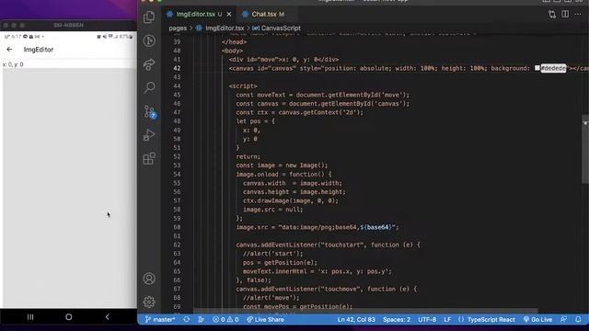589x331 pixels.
Task: Click the Open Changes icon in editor toolbar
Action: tap(552, 15)
